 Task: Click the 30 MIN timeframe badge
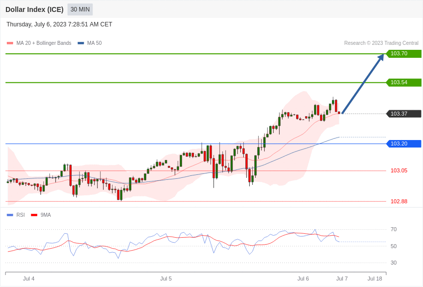point(80,9)
